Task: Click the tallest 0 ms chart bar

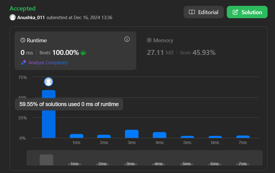Action: (49, 123)
